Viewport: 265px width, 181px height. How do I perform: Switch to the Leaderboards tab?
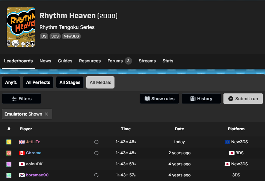coord(18,61)
